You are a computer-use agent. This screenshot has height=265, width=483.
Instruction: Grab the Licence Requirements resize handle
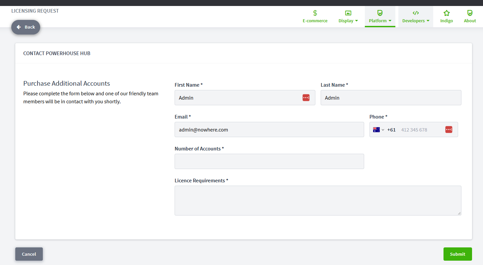[x=459, y=214]
